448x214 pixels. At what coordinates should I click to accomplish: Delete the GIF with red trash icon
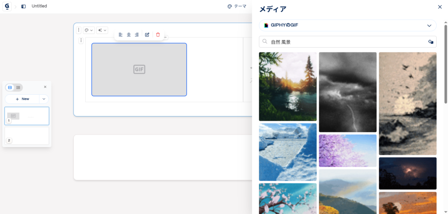coord(158,35)
